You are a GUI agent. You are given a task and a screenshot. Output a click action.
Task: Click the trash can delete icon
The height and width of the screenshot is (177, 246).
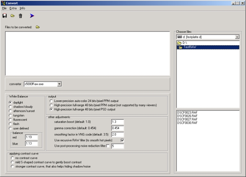tap(20, 16)
